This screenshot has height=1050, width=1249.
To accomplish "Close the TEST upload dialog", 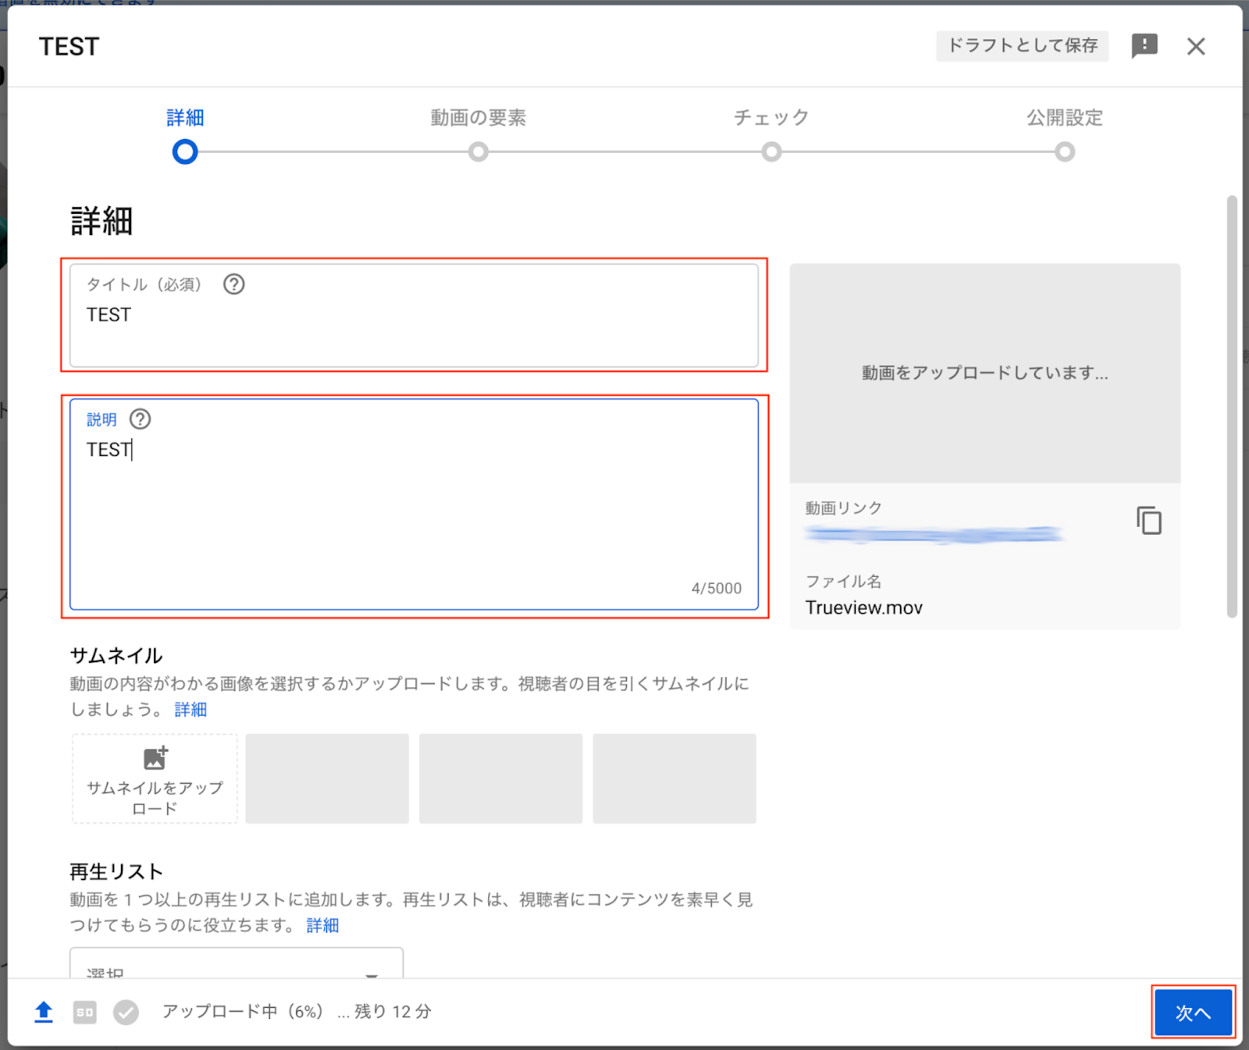I will coord(1195,47).
